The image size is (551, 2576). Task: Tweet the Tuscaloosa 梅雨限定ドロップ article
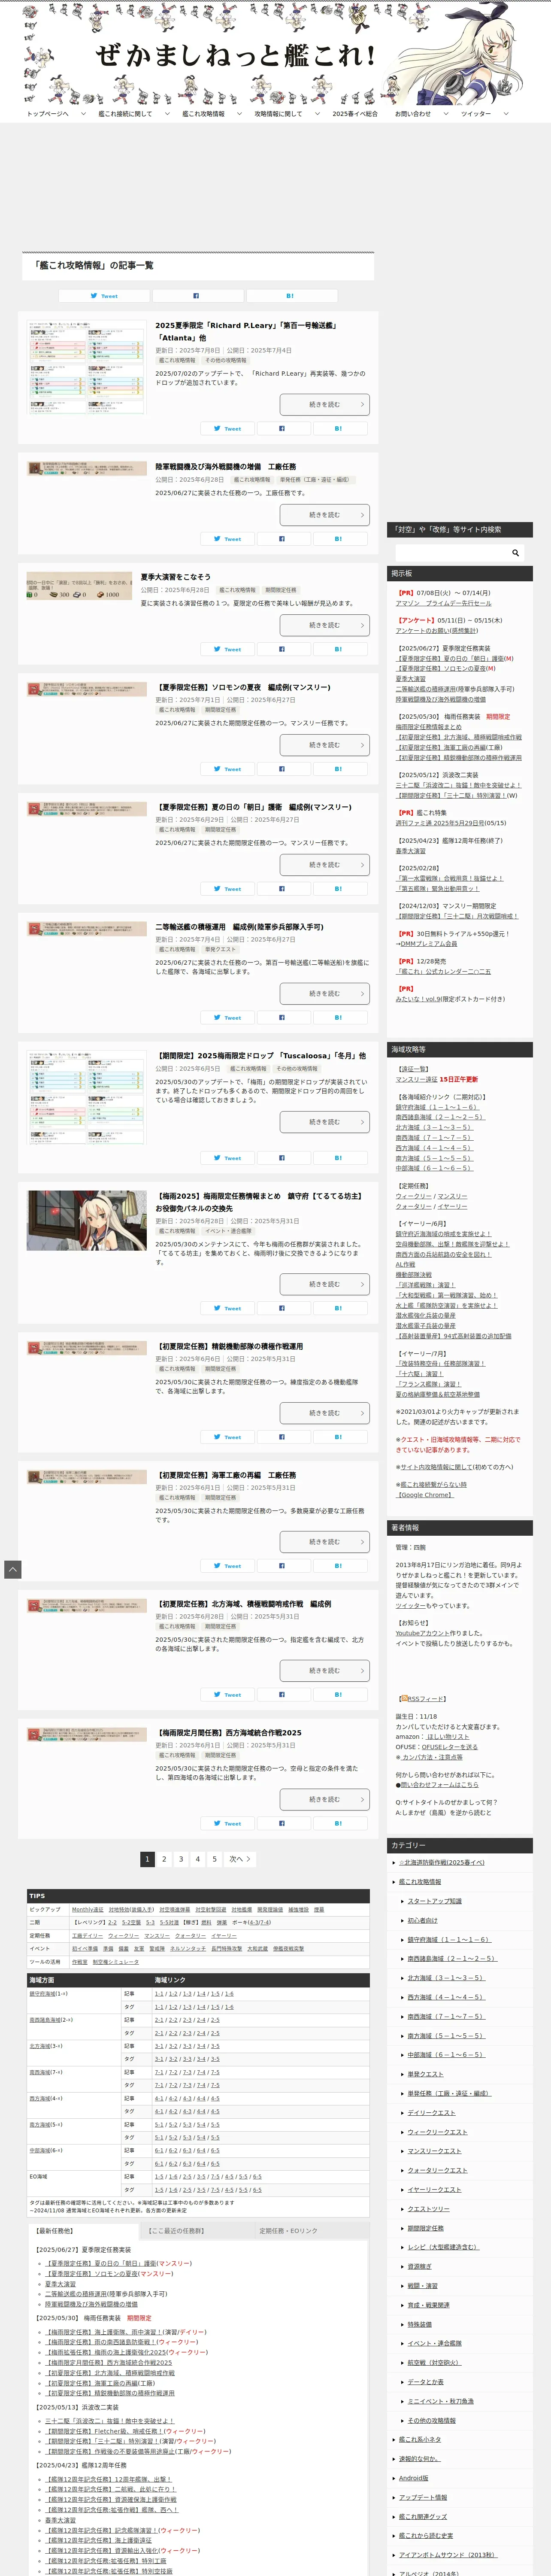pyautogui.click(x=227, y=1158)
